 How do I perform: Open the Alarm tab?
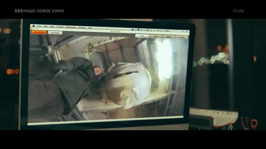[x=169, y=37]
